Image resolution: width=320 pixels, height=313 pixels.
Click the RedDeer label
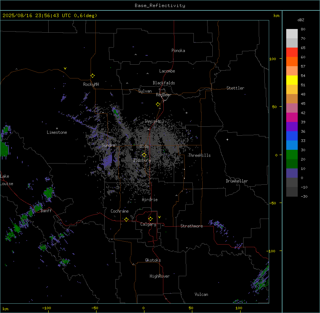163,95
